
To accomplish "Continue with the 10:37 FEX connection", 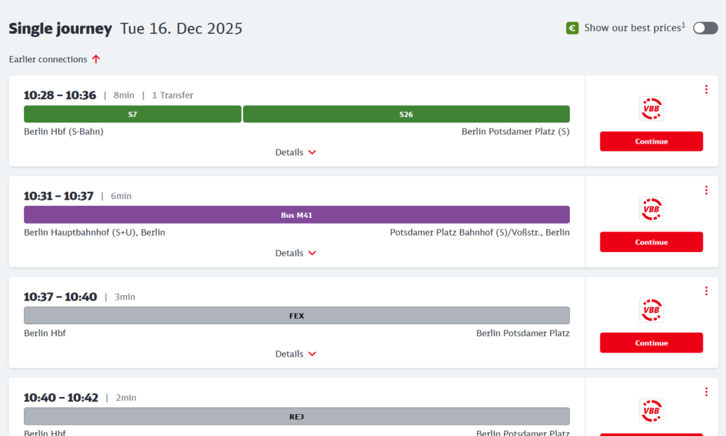I will coord(651,343).
